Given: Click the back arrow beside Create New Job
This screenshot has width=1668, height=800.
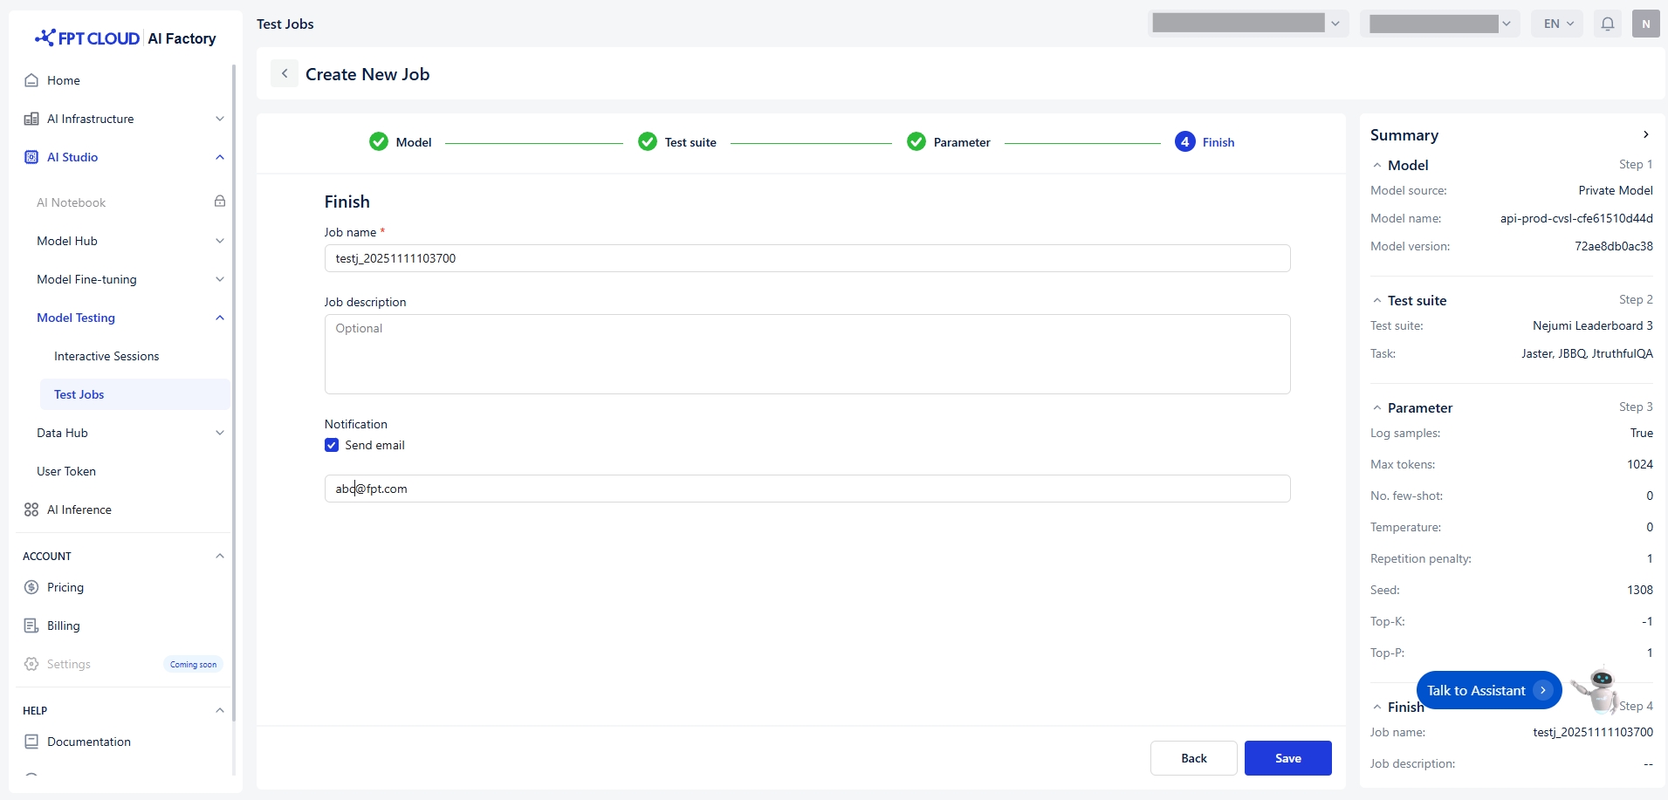Looking at the screenshot, I should (x=285, y=74).
